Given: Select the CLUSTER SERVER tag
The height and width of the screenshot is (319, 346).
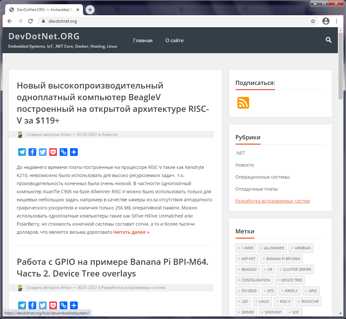Looking at the screenshot, I should [x=295, y=269].
